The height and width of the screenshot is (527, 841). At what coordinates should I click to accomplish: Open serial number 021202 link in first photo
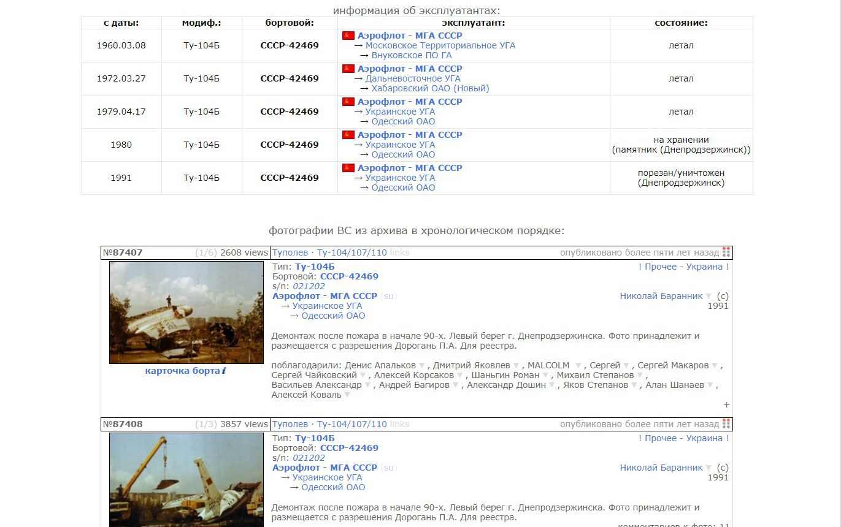pyautogui.click(x=309, y=286)
